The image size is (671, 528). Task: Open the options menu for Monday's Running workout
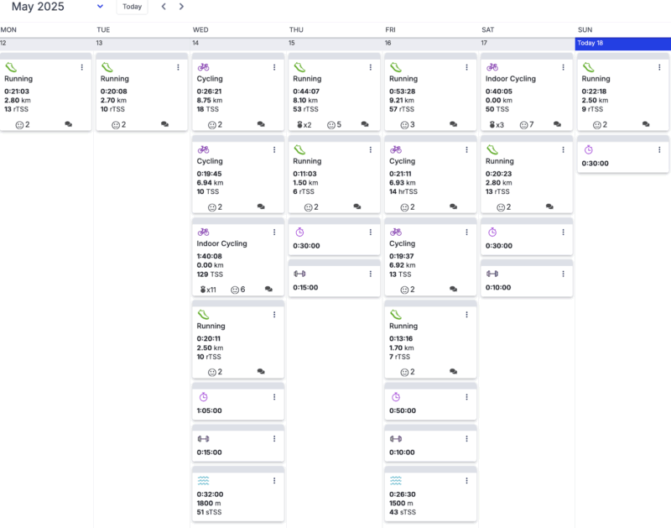pyautogui.click(x=81, y=67)
